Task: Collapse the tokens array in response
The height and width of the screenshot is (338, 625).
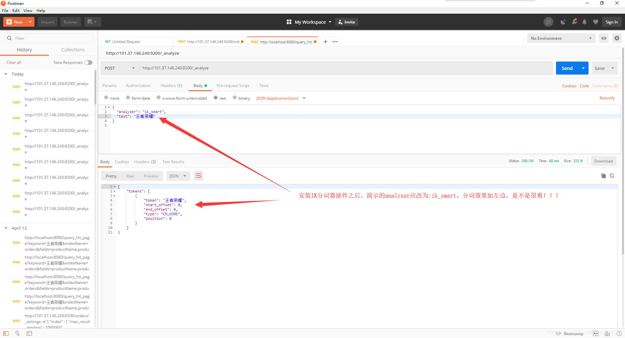Action: coord(114,191)
